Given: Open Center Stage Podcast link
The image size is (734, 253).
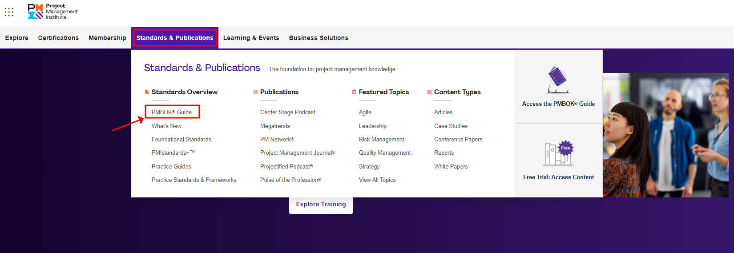Looking at the screenshot, I should pyautogui.click(x=287, y=112).
